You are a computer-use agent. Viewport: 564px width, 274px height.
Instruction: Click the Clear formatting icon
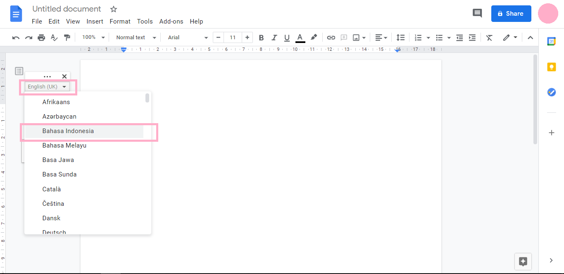489,38
